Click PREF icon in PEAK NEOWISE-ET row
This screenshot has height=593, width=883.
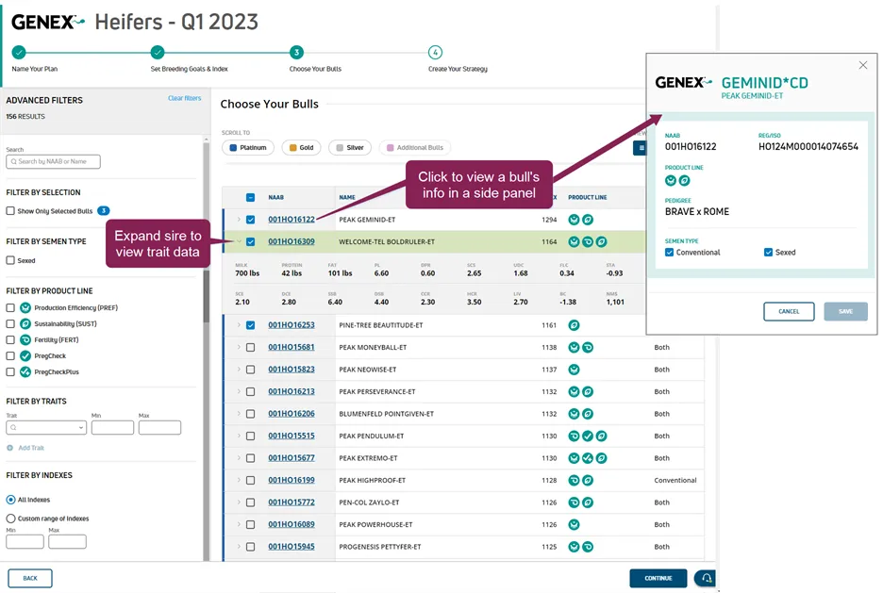click(x=574, y=370)
